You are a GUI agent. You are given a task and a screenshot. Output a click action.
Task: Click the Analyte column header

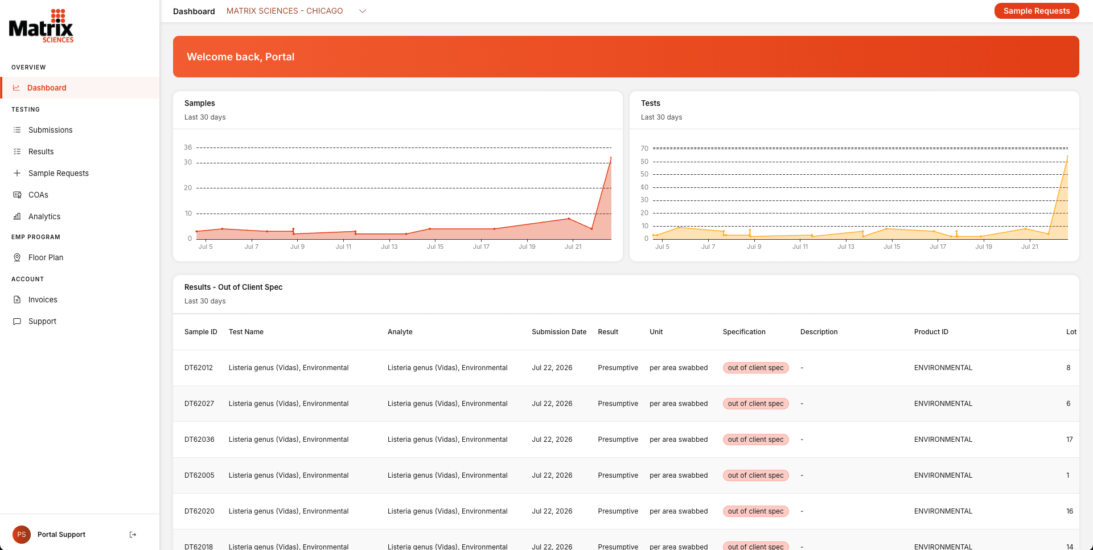(400, 332)
